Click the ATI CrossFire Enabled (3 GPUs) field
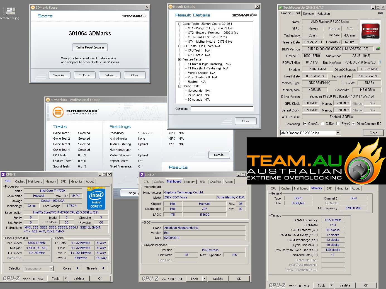 (342, 117)
